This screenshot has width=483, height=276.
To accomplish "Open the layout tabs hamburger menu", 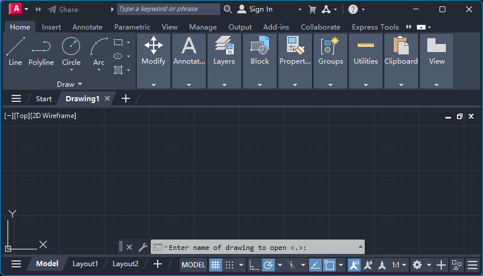I will [16, 264].
